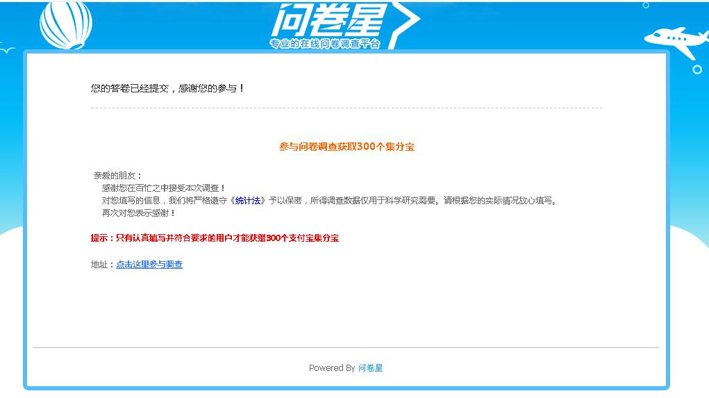Click the line 再次对您表示感谢！
Screen dimensions: 709x398
138,213
